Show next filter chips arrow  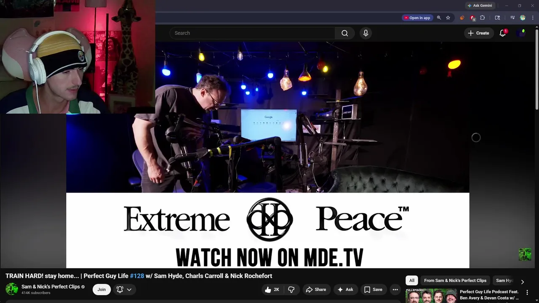point(523,282)
